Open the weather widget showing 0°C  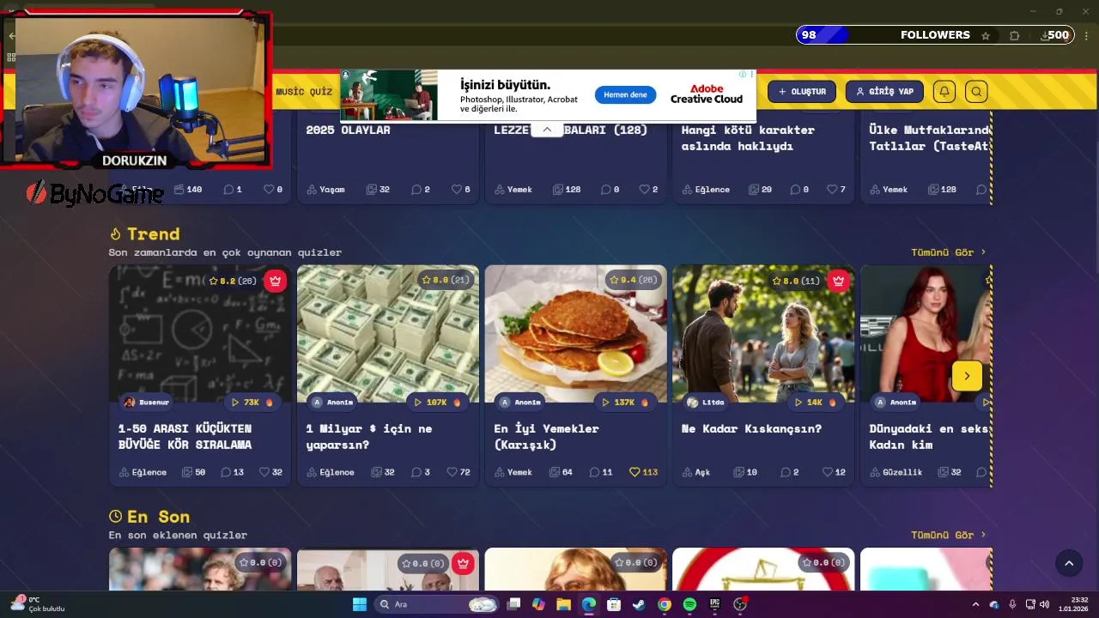[x=38, y=604]
